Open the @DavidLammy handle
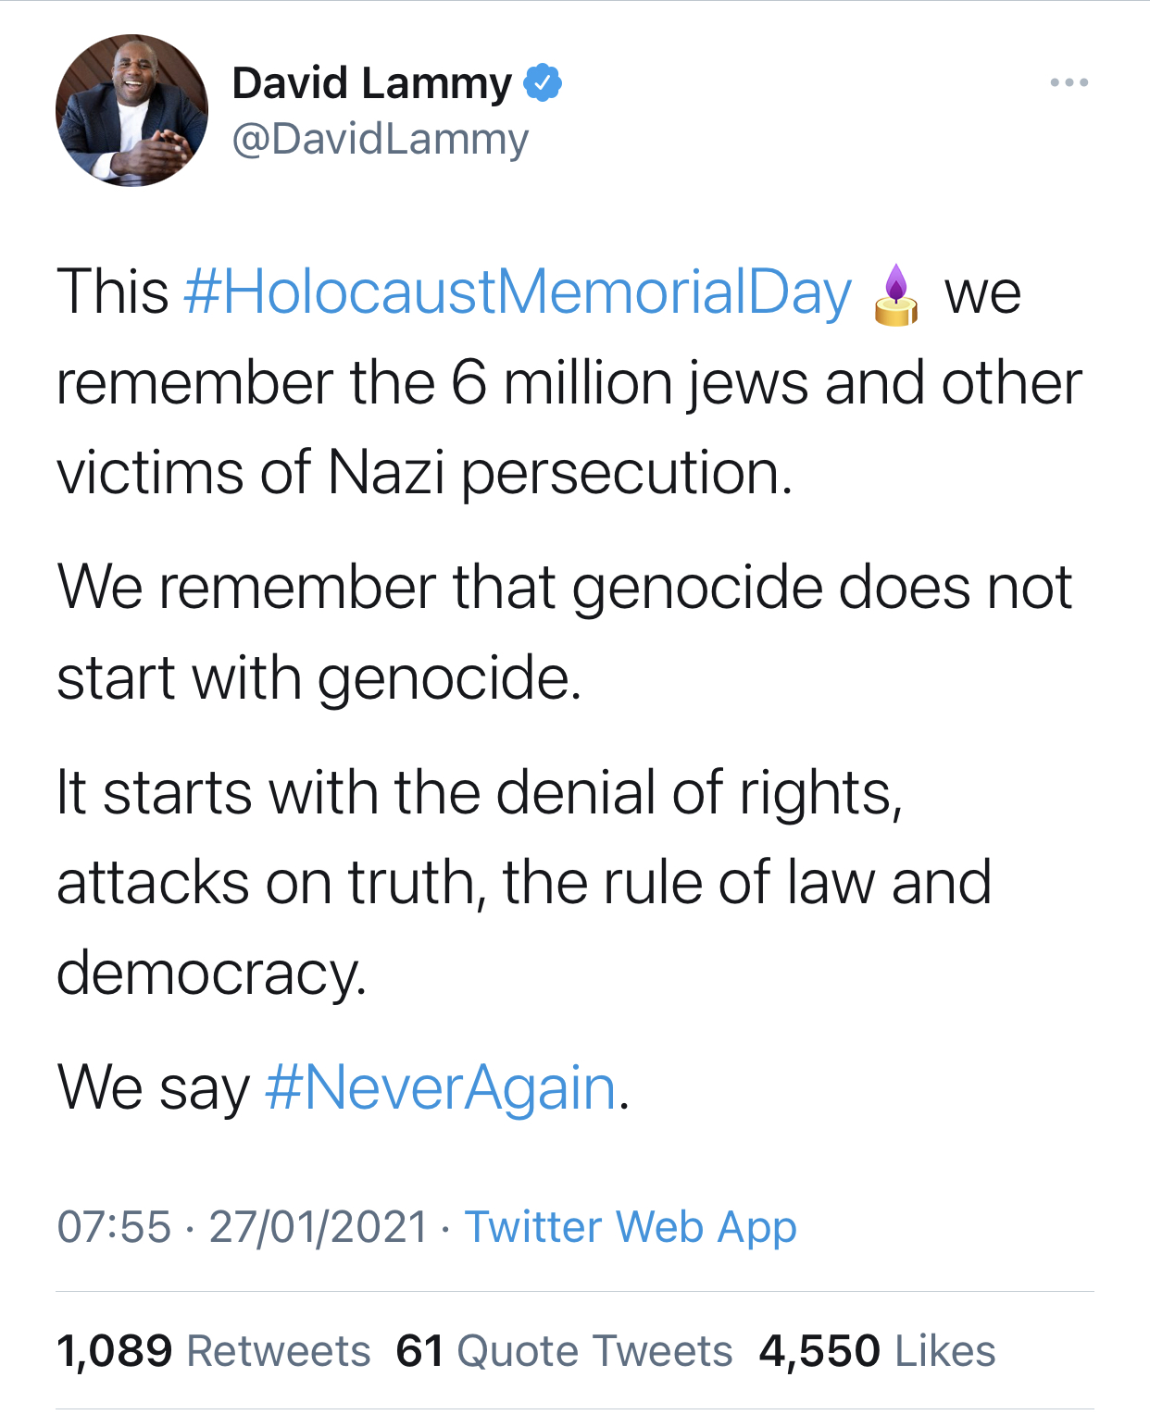Viewport: 1150px width, 1427px height. (380, 140)
